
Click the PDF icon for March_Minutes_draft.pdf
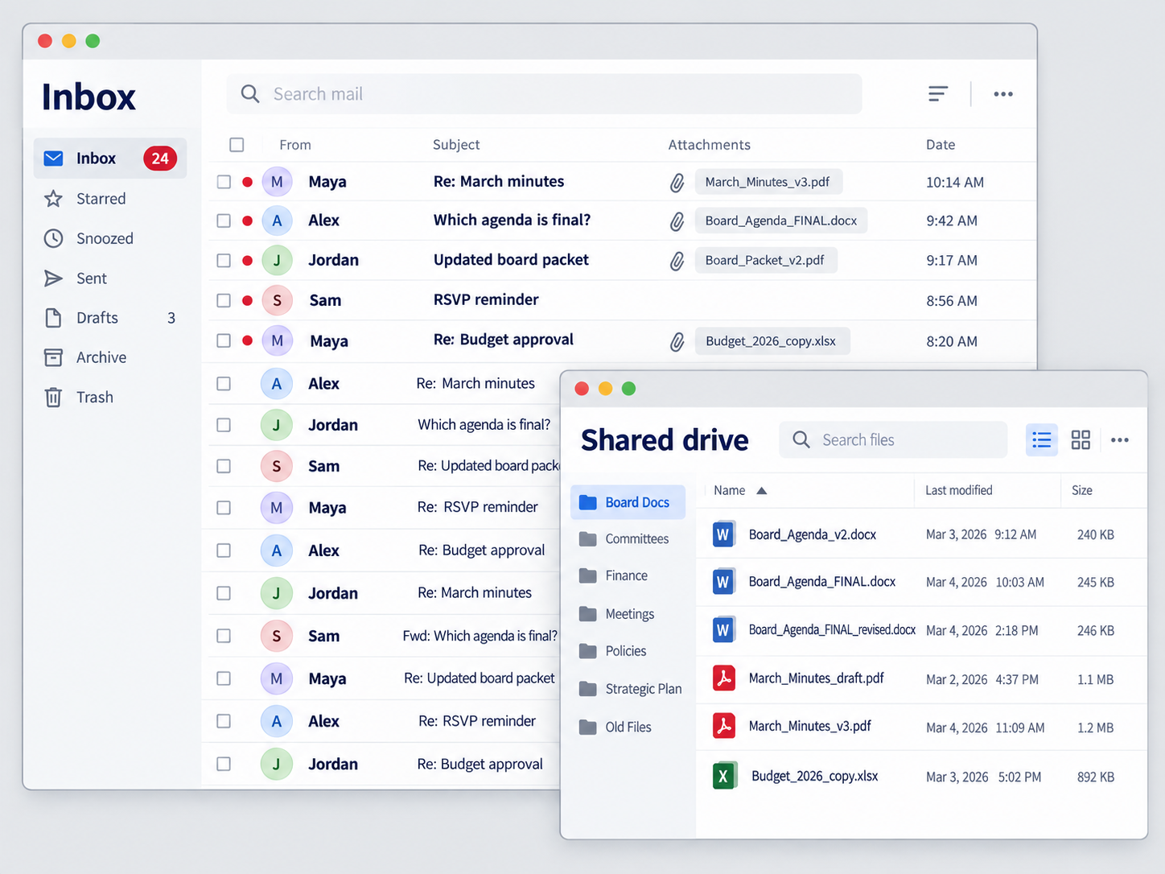724,678
